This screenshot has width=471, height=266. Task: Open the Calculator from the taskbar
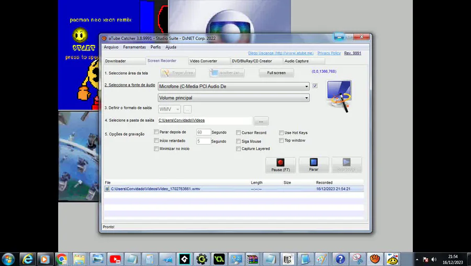150,259
